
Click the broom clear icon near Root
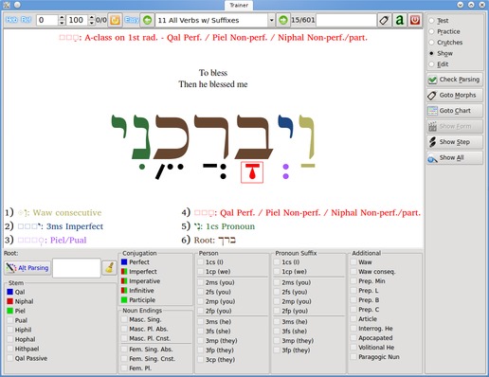pyautogui.click(x=110, y=268)
